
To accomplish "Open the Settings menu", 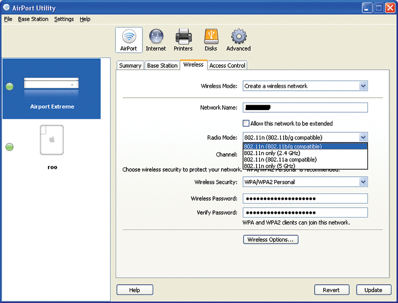I will (64, 19).
